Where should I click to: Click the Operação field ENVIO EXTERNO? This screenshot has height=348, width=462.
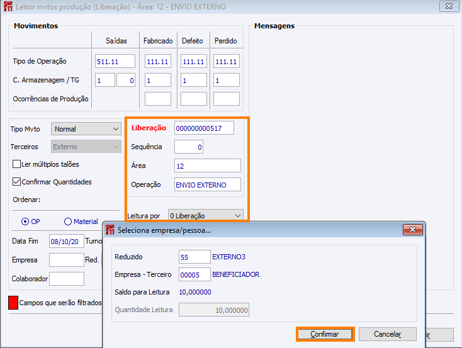tap(208, 184)
